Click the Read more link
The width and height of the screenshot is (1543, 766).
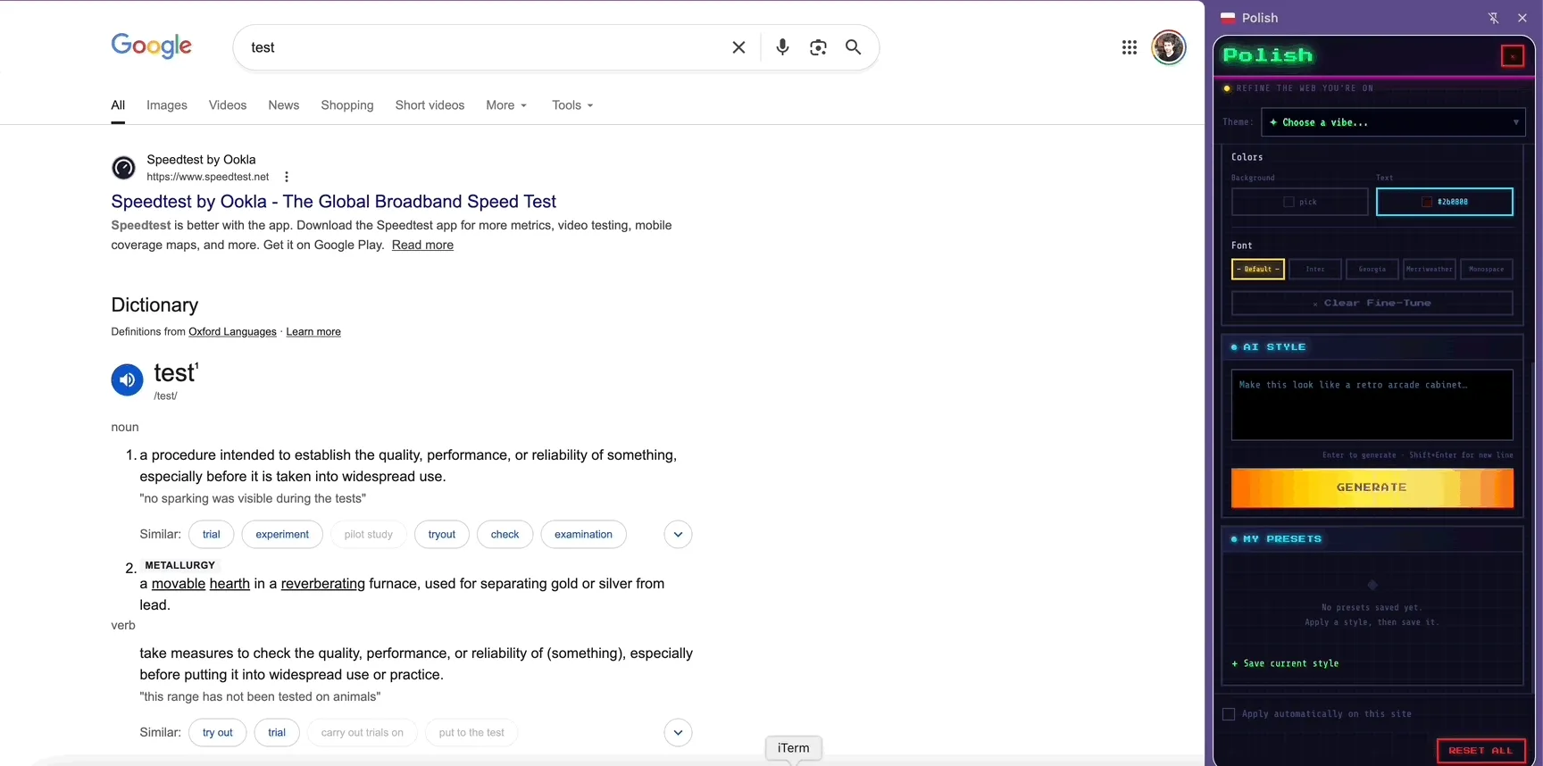(x=422, y=245)
